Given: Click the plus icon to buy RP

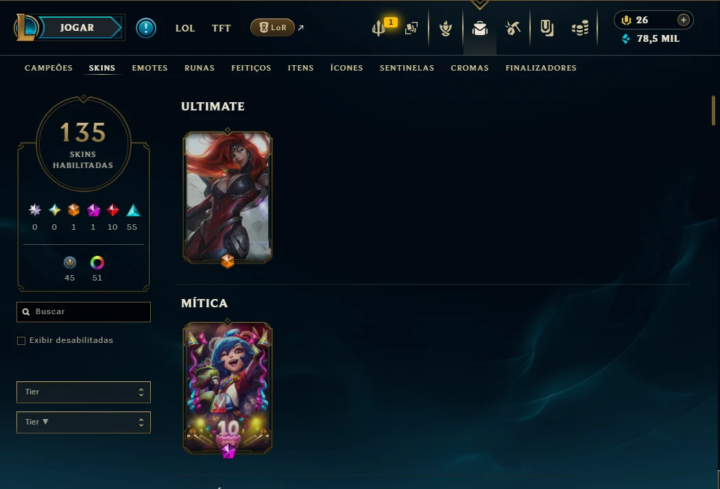Looking at the screenshot, I should coord(683,20).
